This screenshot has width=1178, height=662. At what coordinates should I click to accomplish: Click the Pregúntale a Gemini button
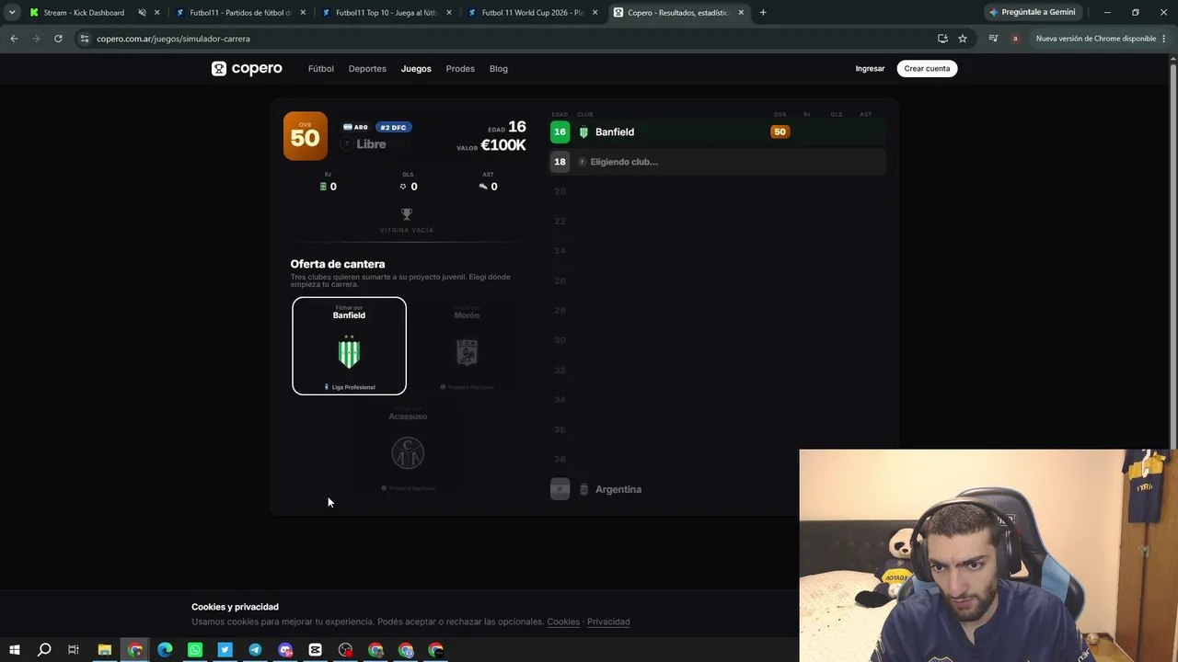(x=1032, y=13)
